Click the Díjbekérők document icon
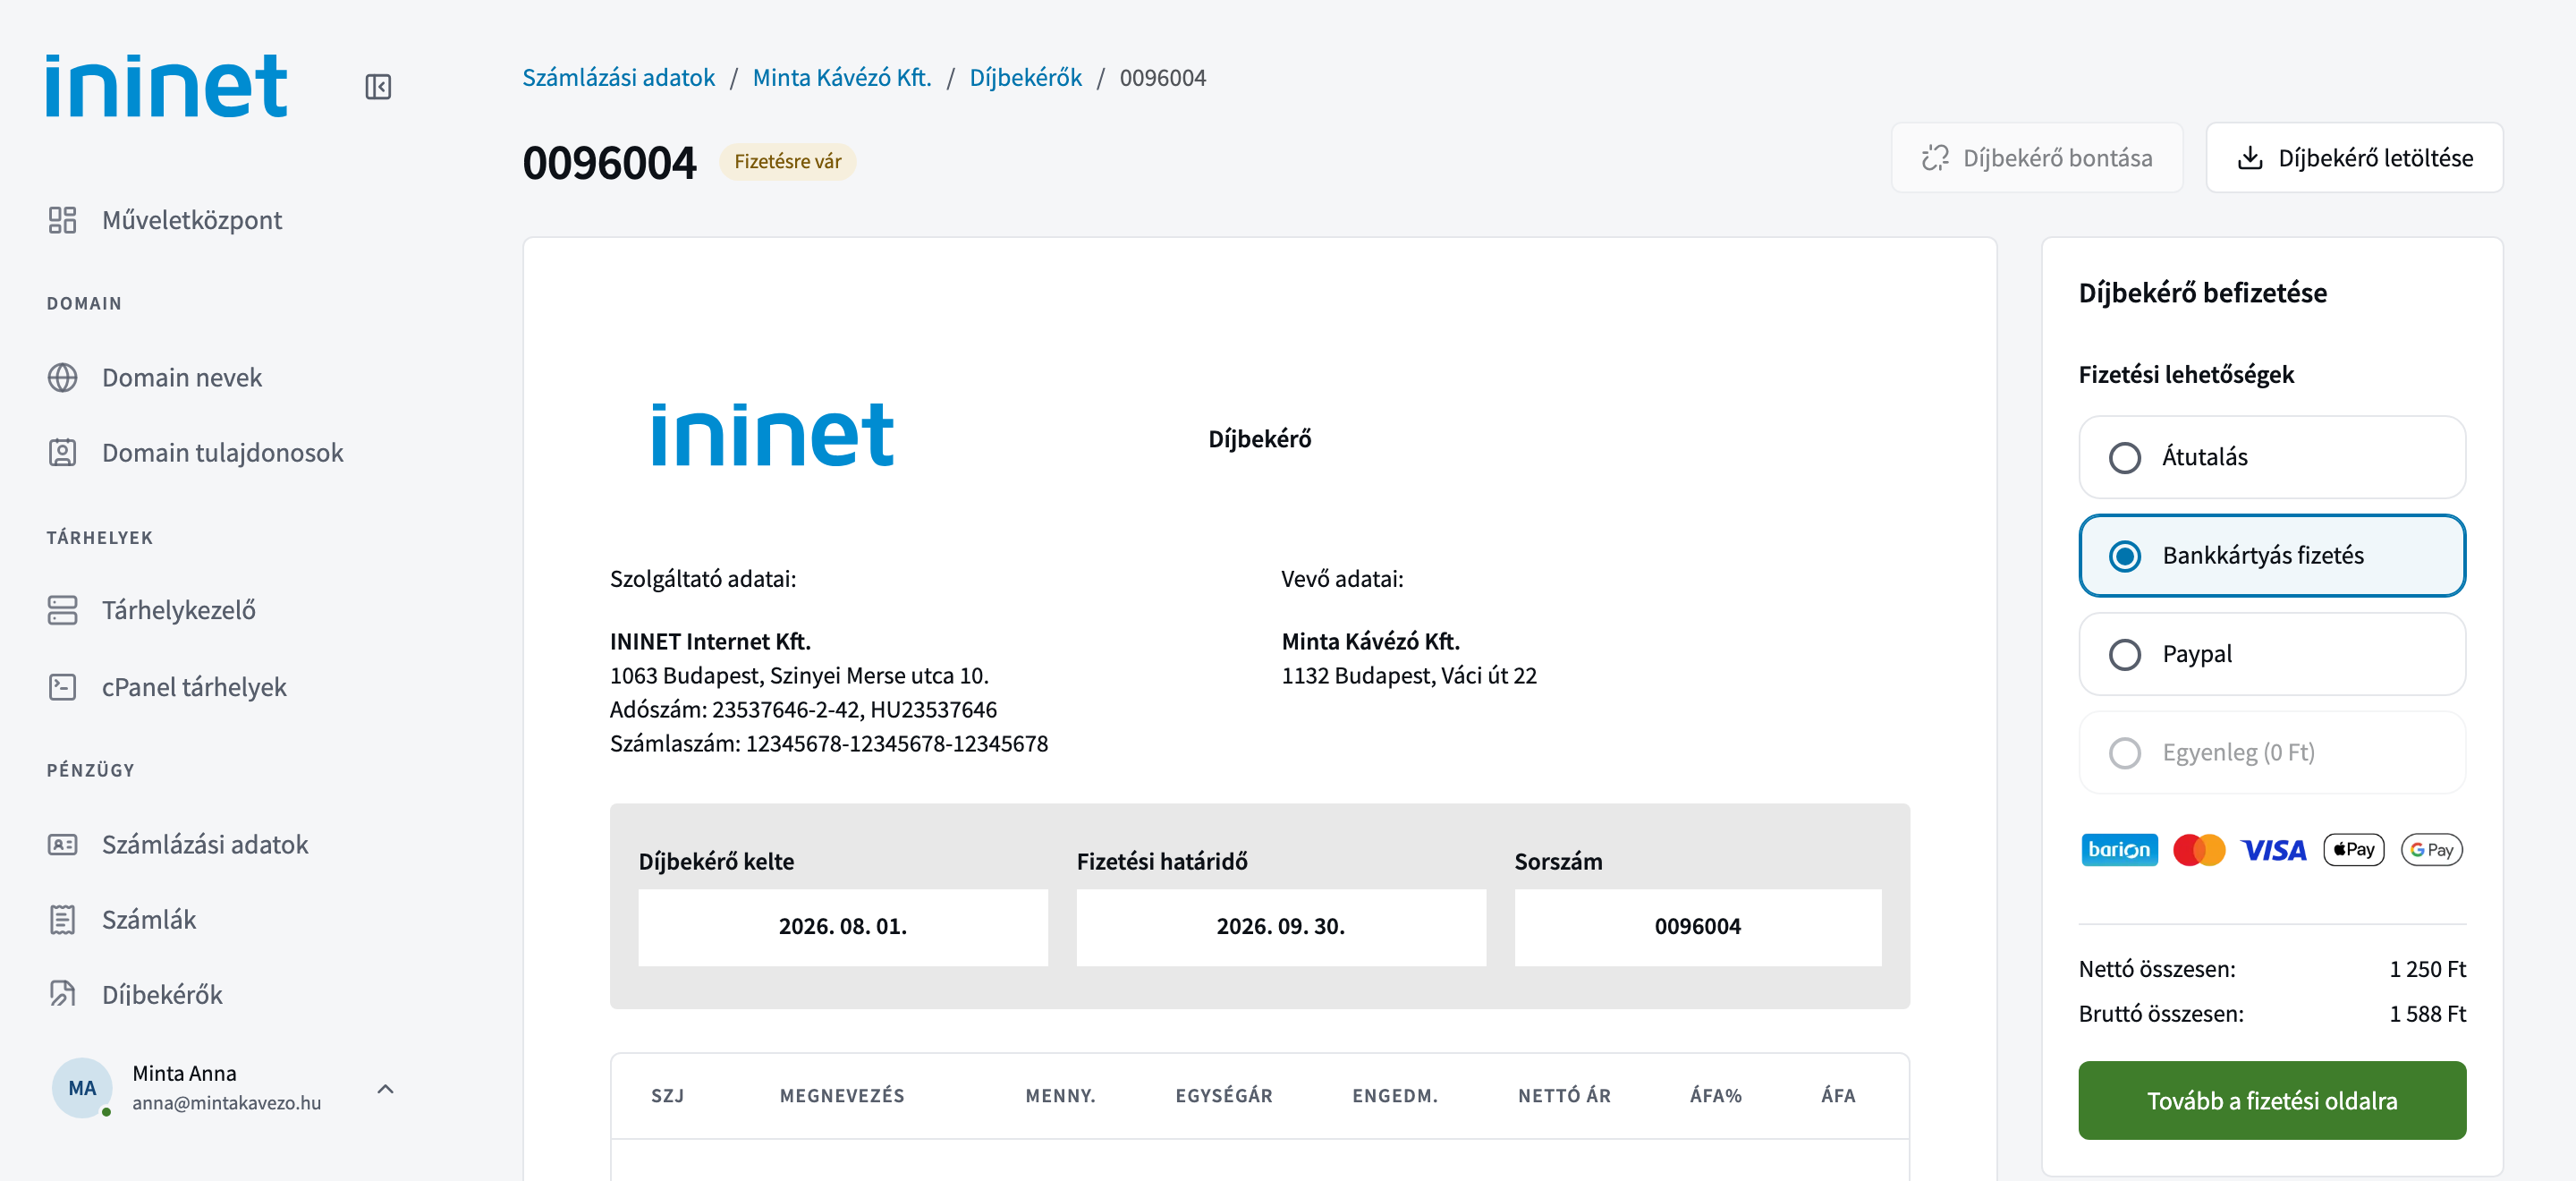Viewport: 2576px width, 1181px height. coord(62,994)
